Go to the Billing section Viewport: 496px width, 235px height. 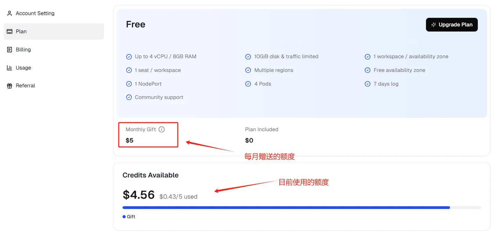click(x=23, y=50)
